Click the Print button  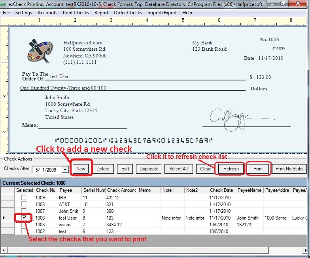(x=258, y=168)
